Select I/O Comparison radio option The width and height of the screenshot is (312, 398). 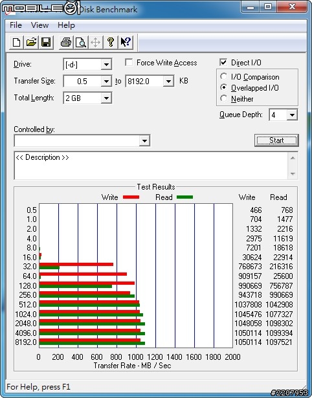click(224, 76)
